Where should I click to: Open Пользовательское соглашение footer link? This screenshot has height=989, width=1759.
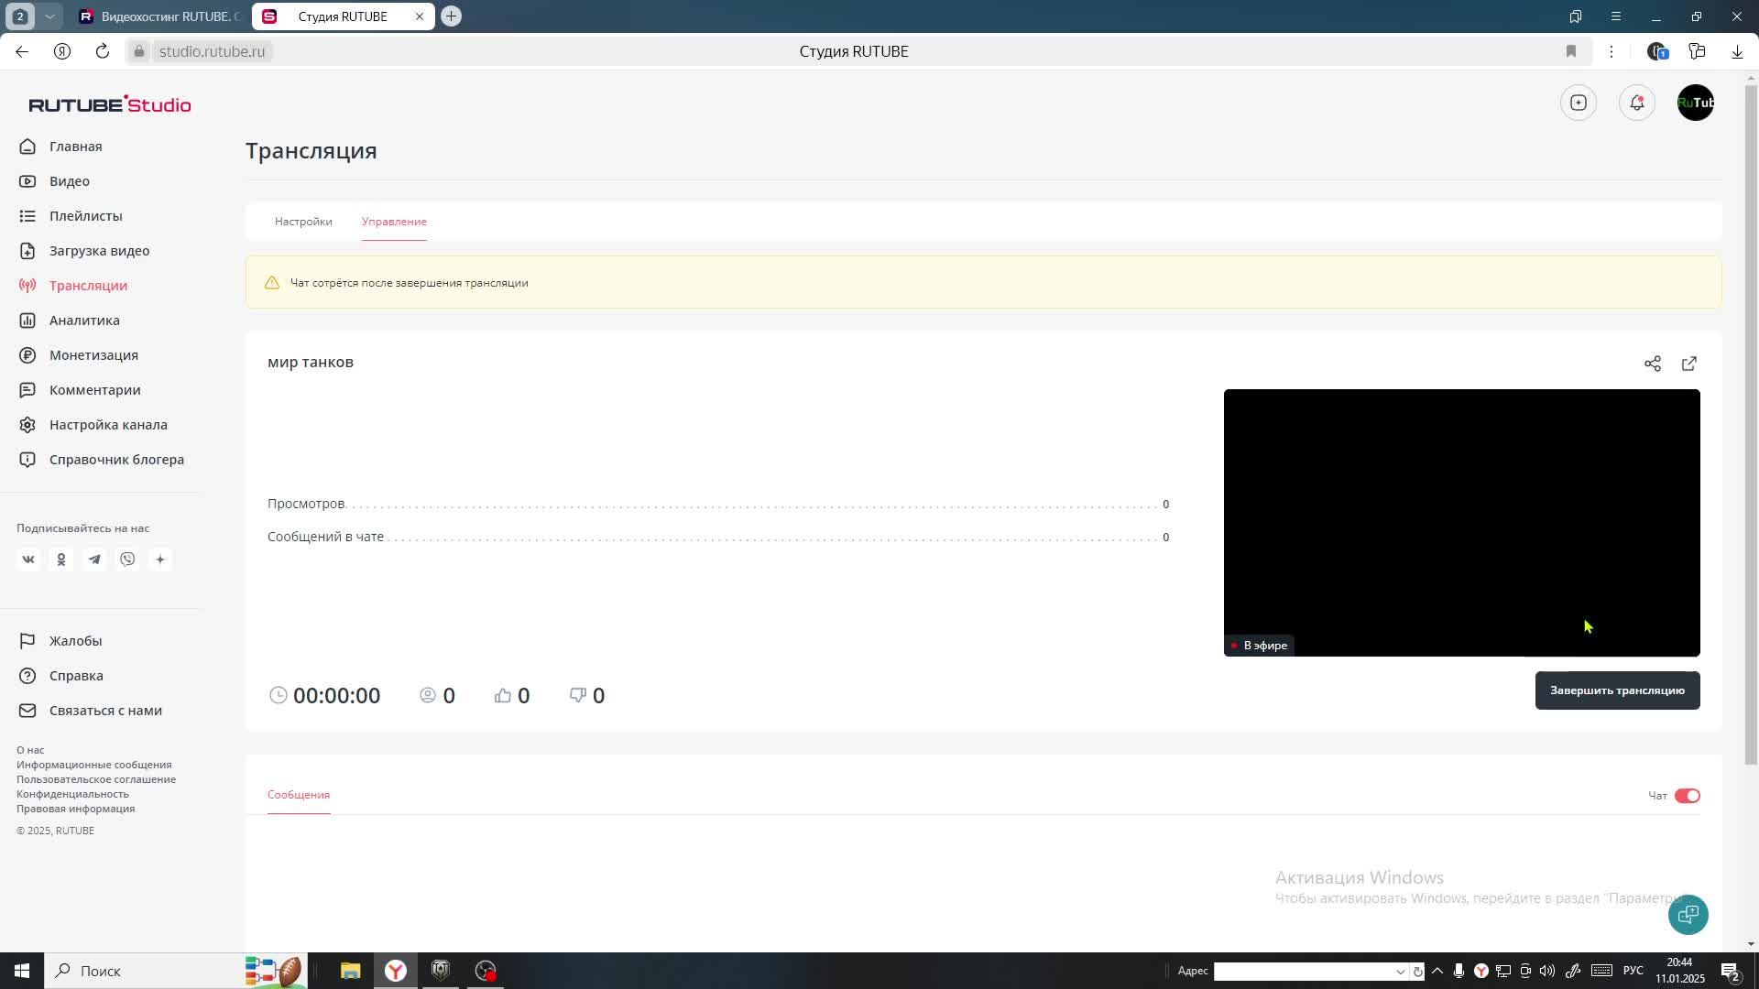point(96,779)
